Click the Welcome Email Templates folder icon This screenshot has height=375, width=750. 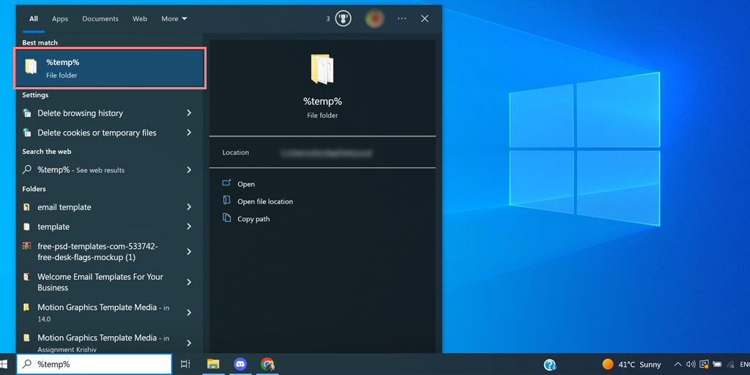(x=27, y=276)
